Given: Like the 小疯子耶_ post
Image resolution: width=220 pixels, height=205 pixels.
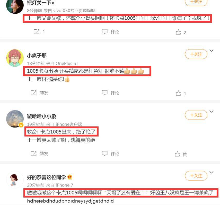Looking at the screenshot, I should pos(181,93).
